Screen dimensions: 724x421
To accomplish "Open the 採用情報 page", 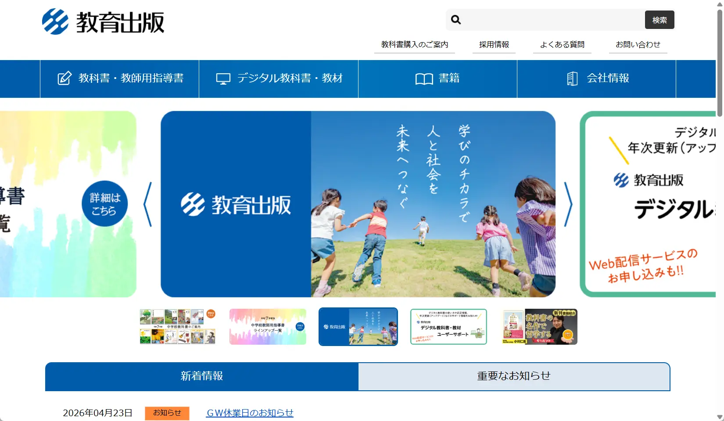I will click(x=494, y=44).
